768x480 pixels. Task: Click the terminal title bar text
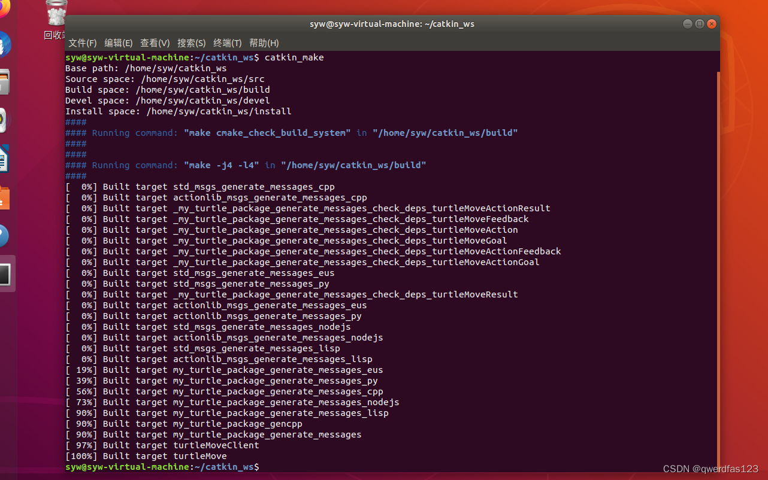(392, 24)
